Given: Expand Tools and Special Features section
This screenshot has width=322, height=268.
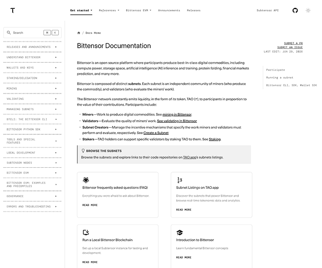Looking at the screenshot, I should point(32,141).
